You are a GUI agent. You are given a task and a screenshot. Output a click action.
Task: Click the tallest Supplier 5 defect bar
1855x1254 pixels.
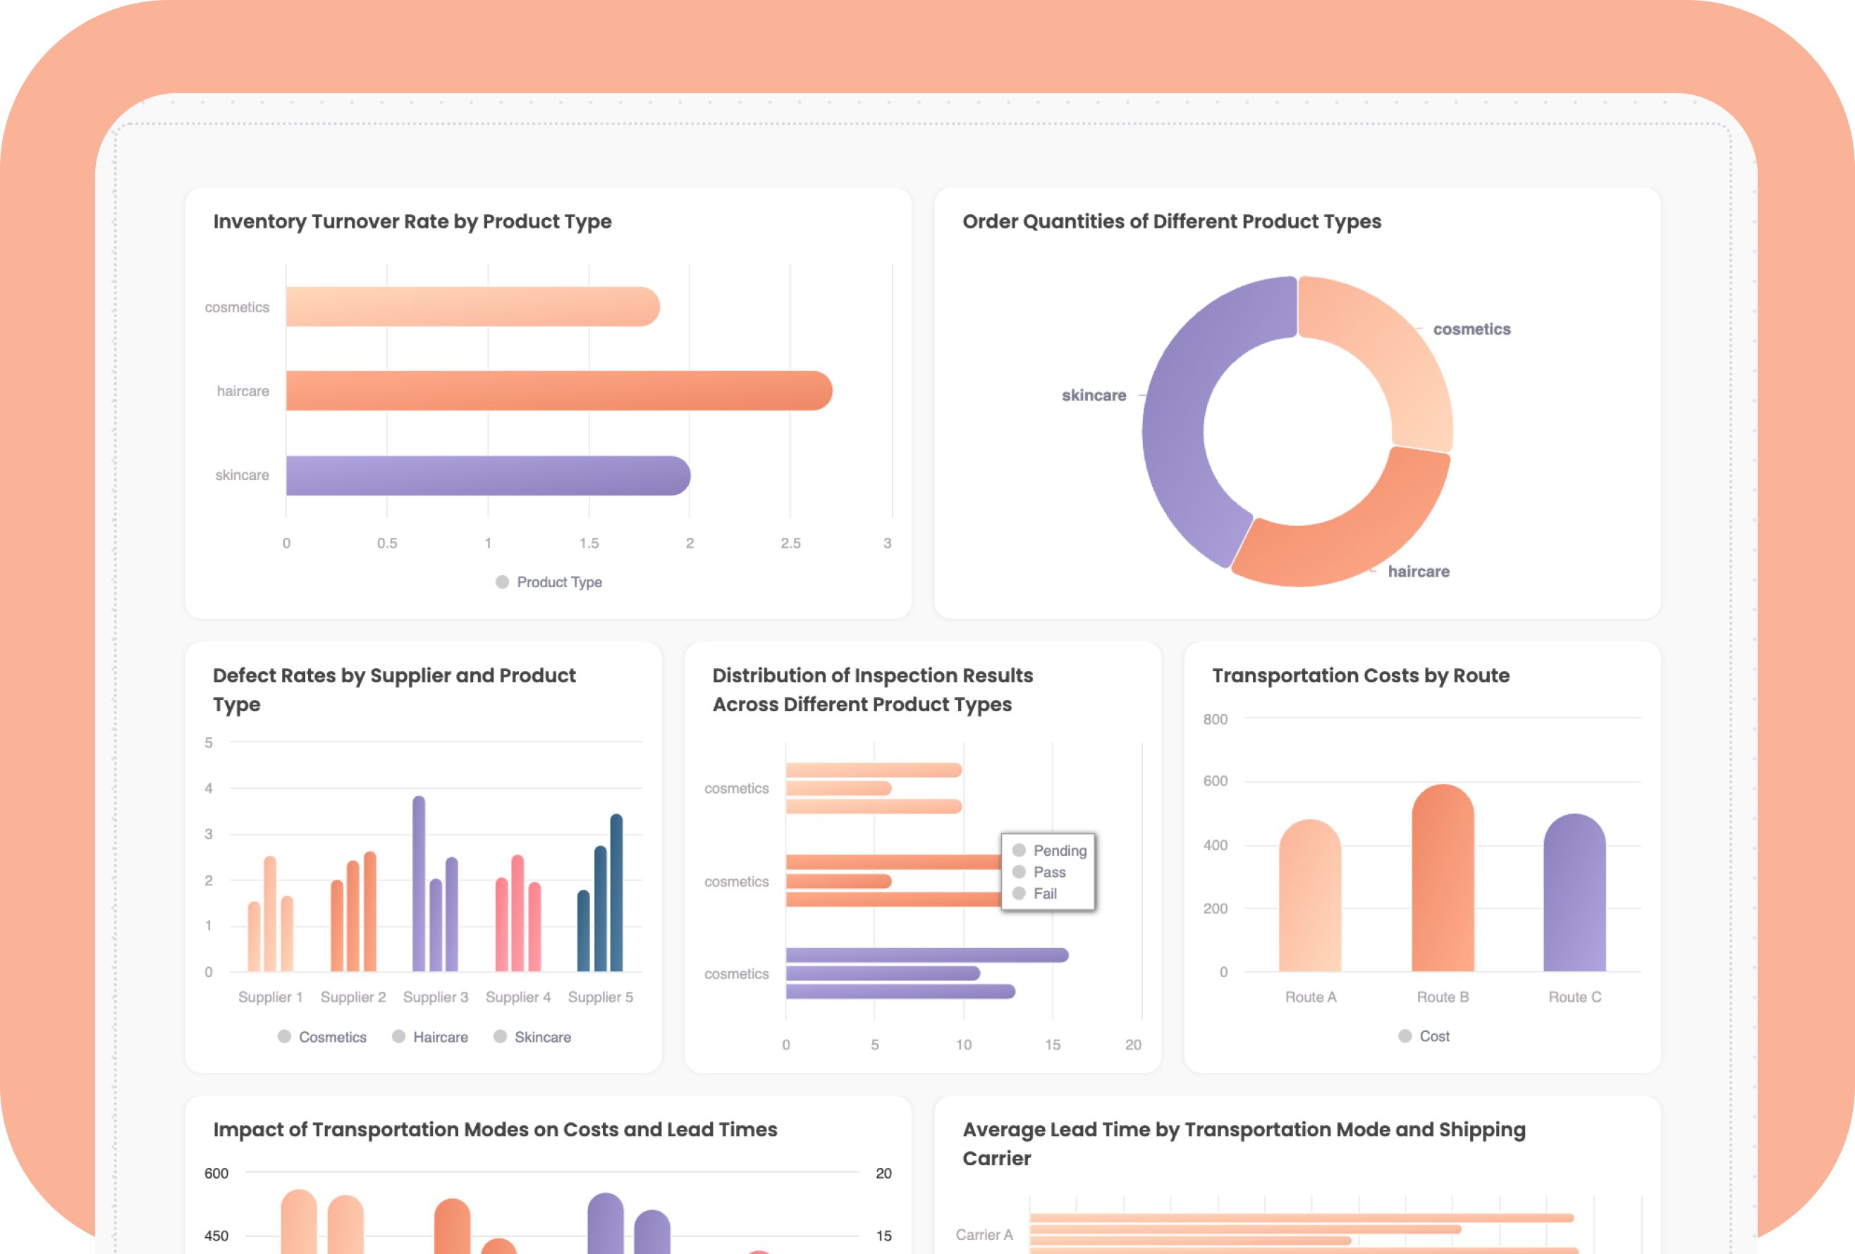(x=616, y=892)
